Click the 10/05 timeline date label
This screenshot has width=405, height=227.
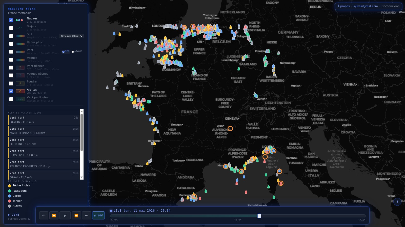pyautogui.click(x=238, y=220)
